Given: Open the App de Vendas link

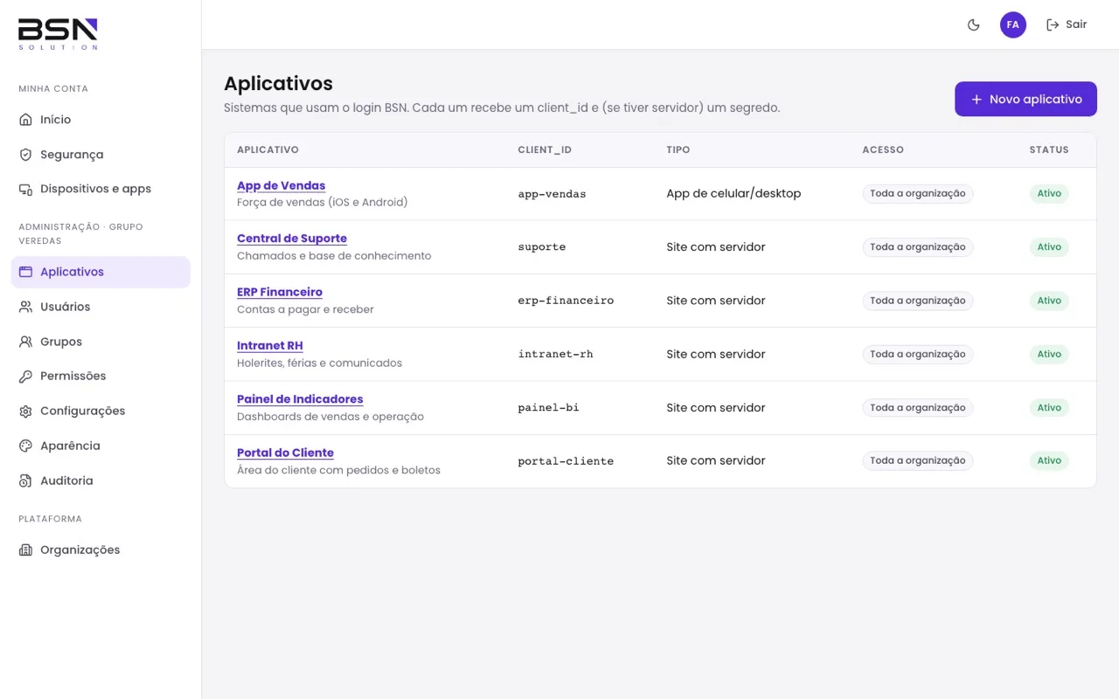Looking at the screenshot, I should [281, 185].
